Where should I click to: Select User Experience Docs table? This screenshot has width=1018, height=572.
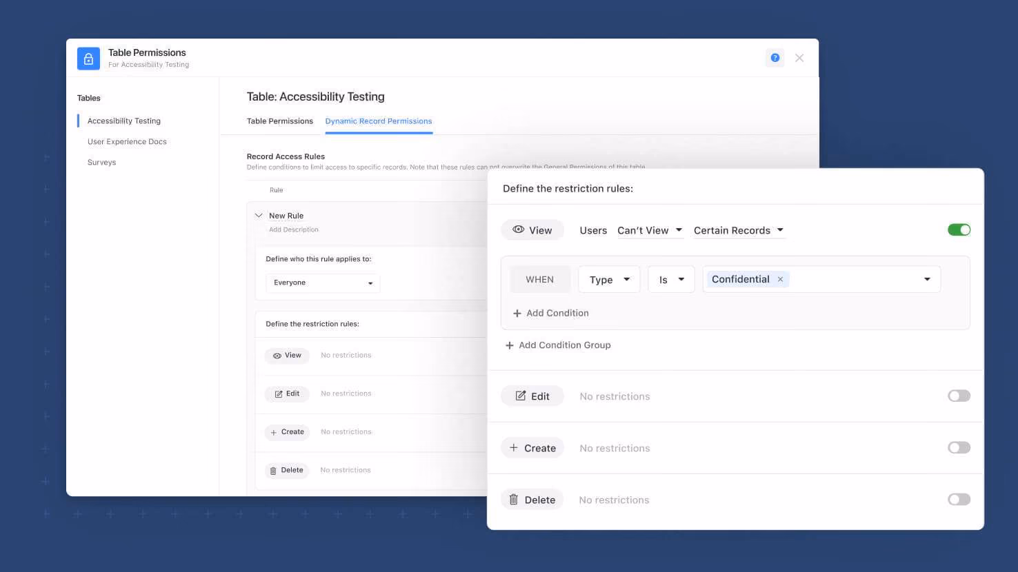pos(127,142)
